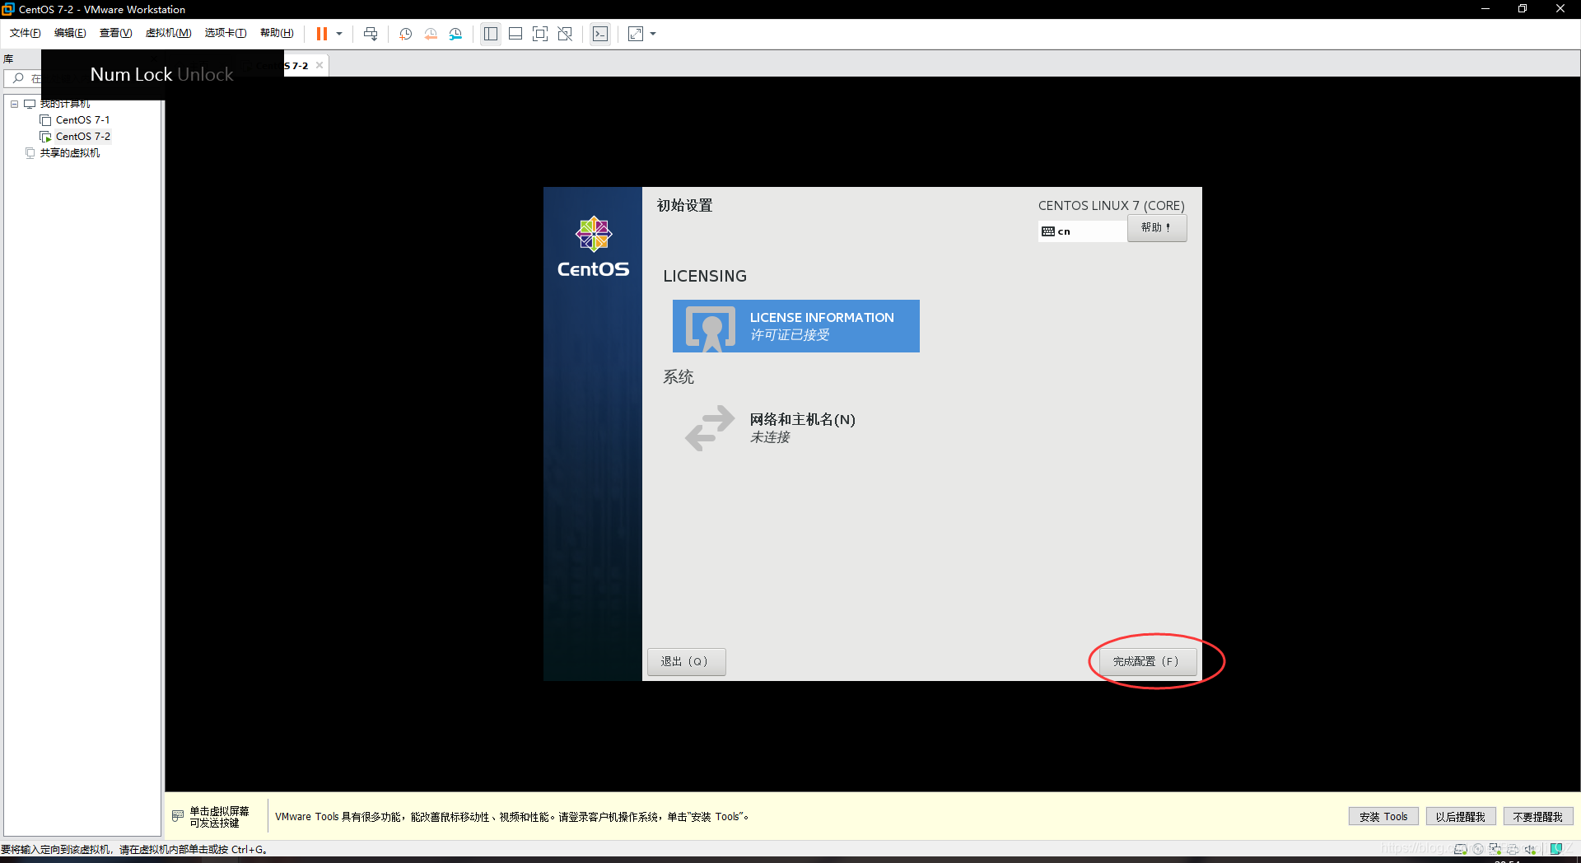Click the network arrows icon
1581x863 pixels.
tap(710, 427)
